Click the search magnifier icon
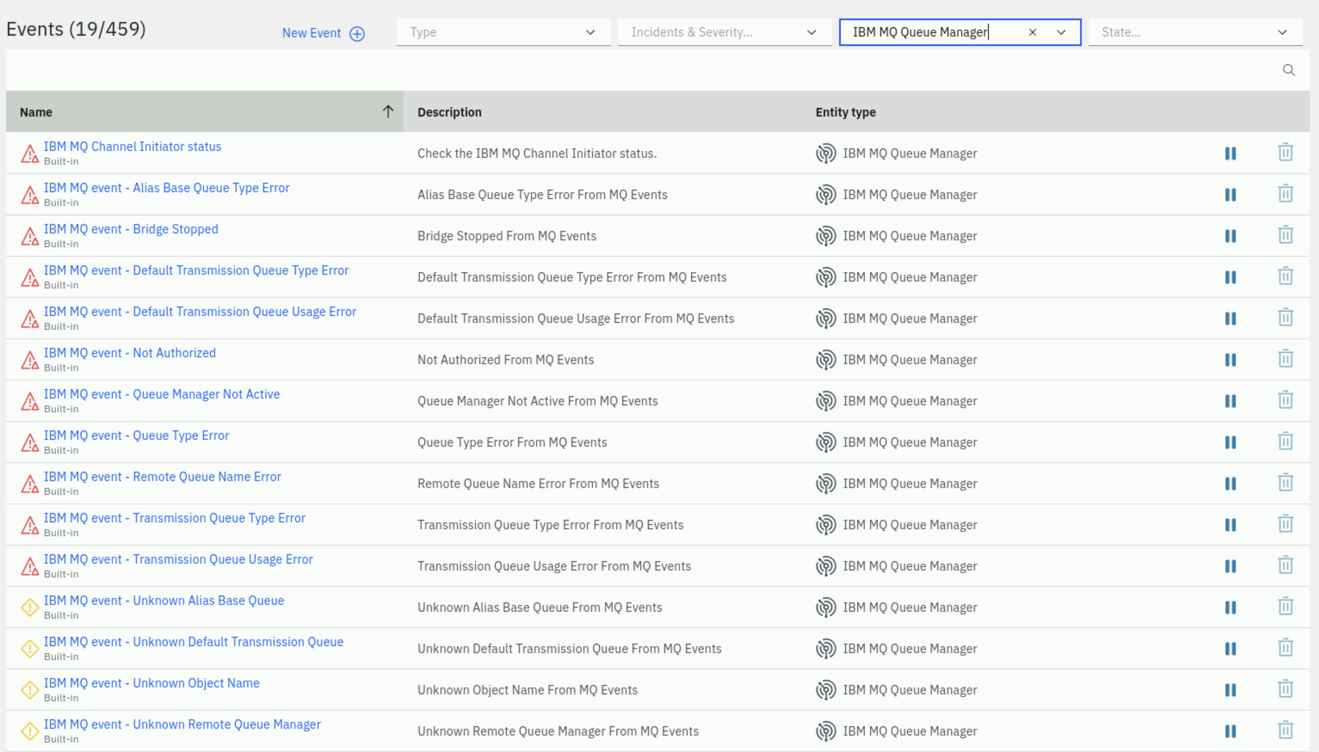Viewport: 1319px width, 752px height. coord(1289,70)
